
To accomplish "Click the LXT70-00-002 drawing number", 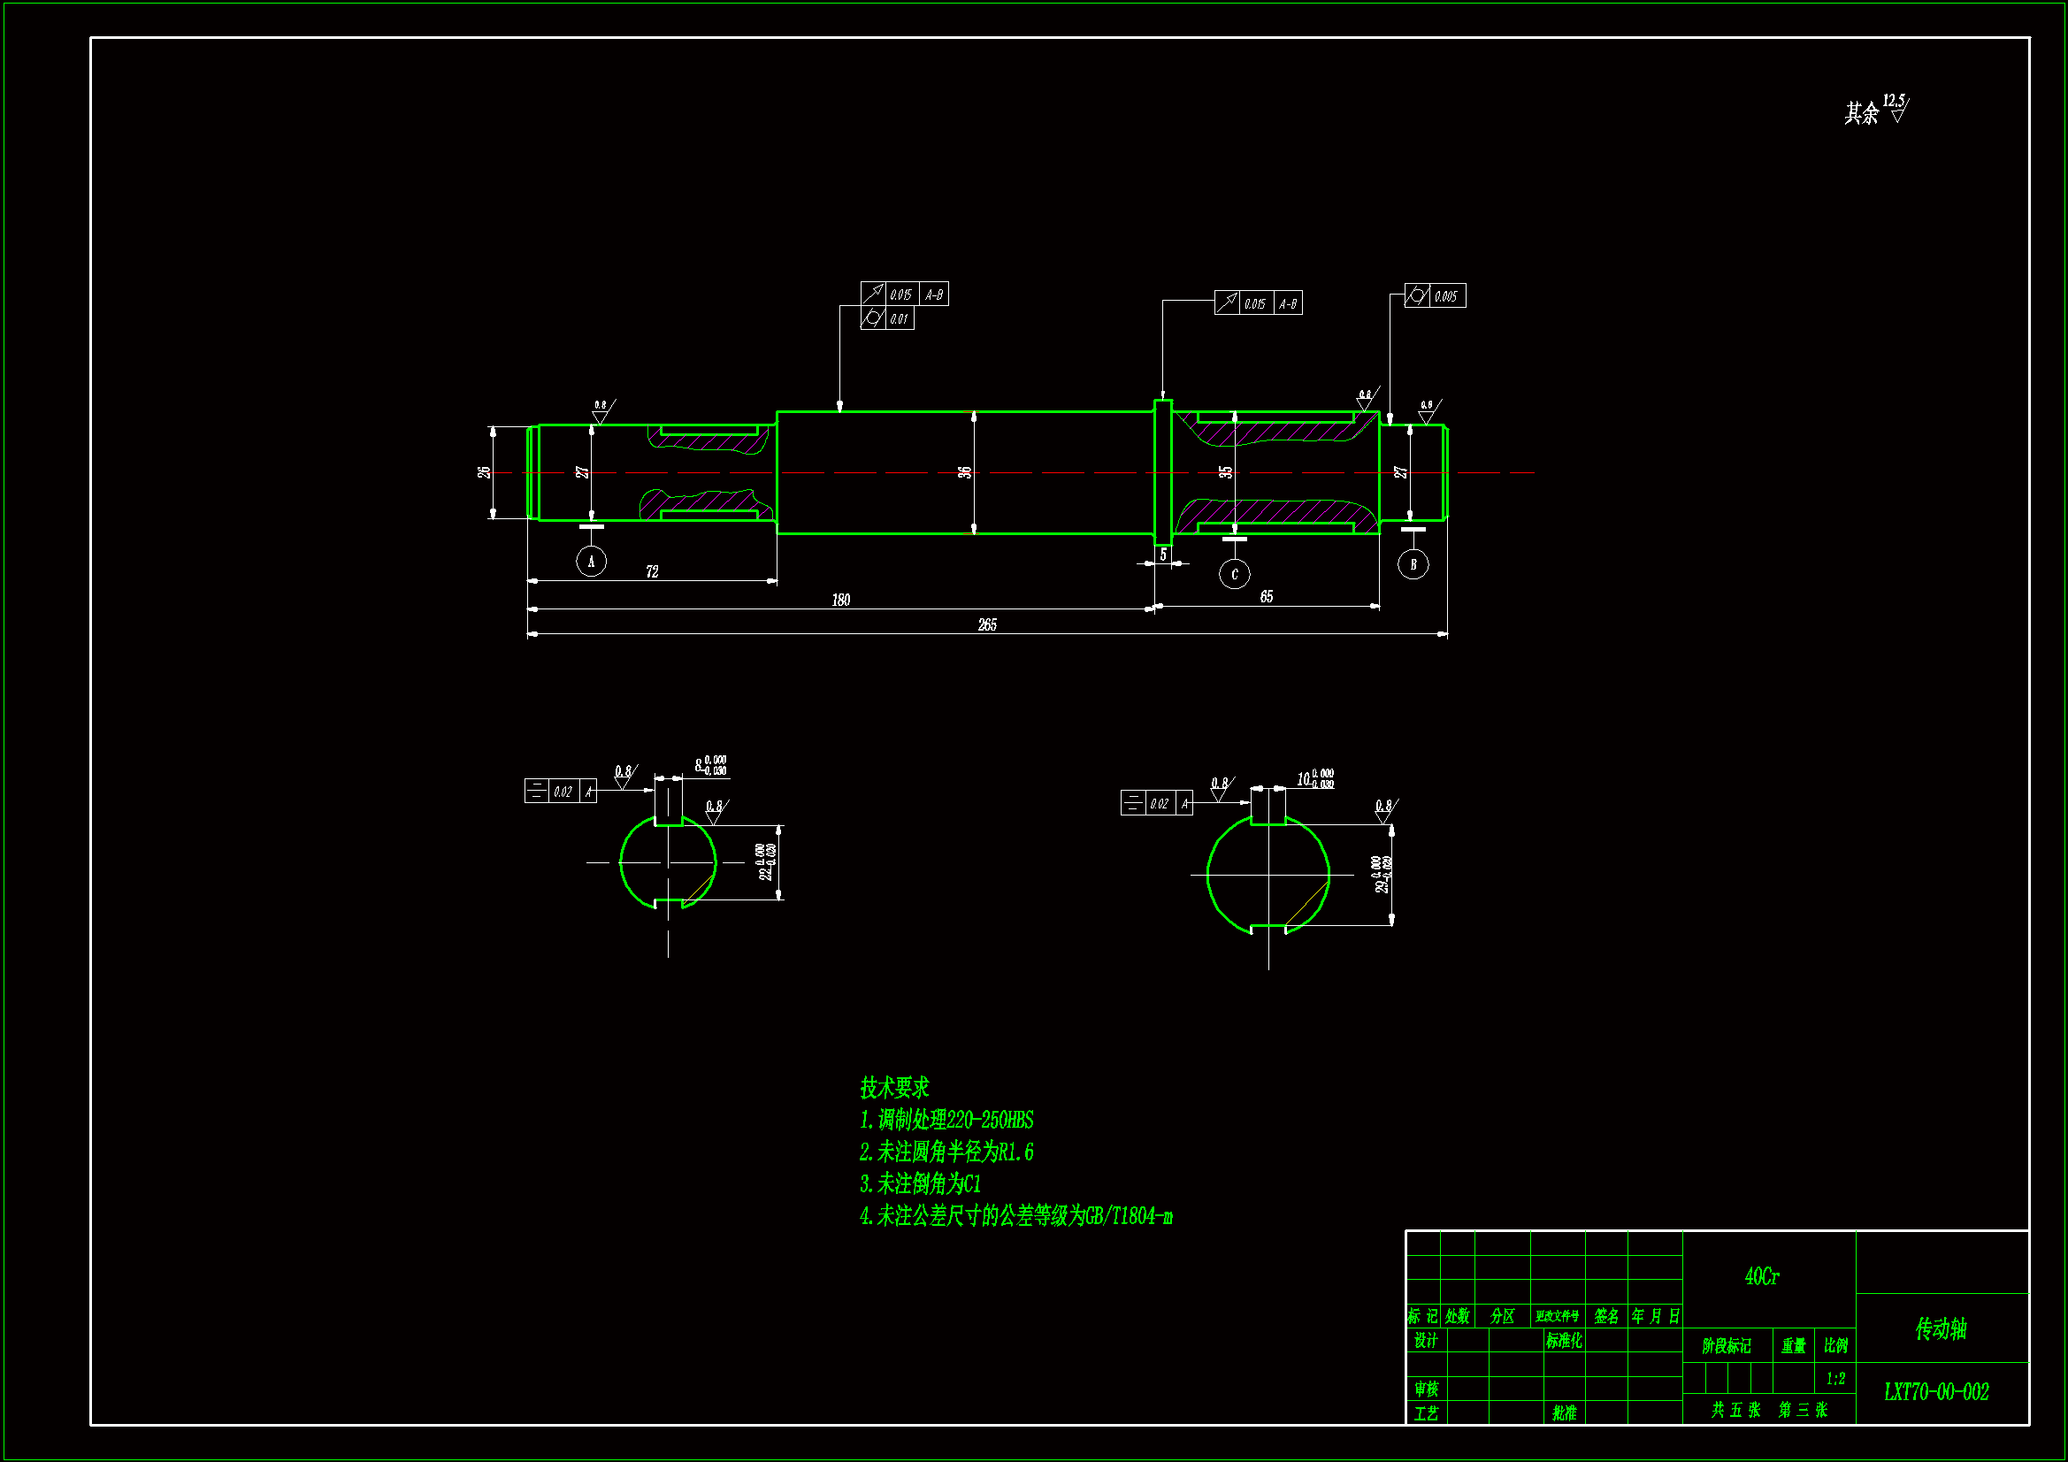I will 1936,1392.
